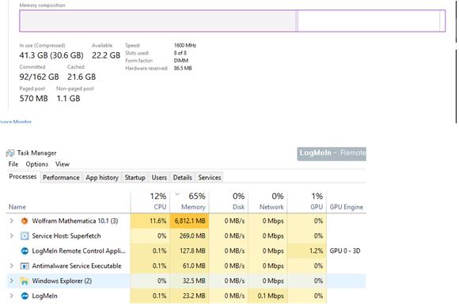Click the Wolfram Mathematica process icon
459x305 pixels.
click(x=25, y=221)
